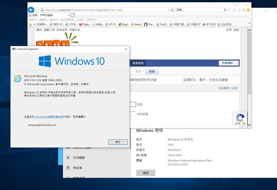Click 設為首頁 link in page header
Viewport: 277px width, 190px height.
point(62,30)
